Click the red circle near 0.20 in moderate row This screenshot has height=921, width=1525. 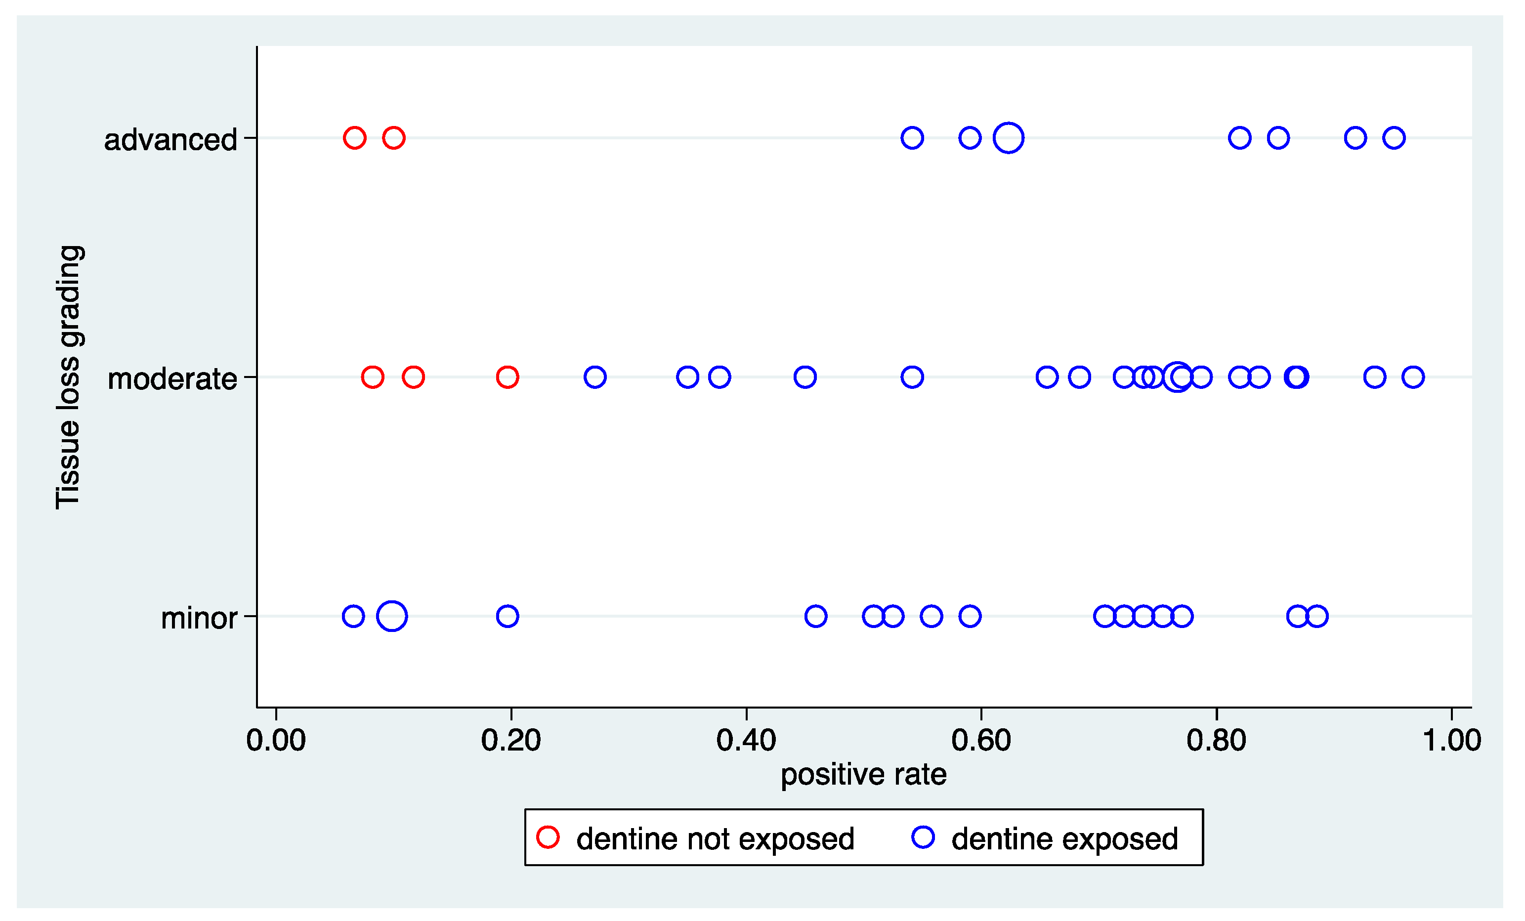508,377
